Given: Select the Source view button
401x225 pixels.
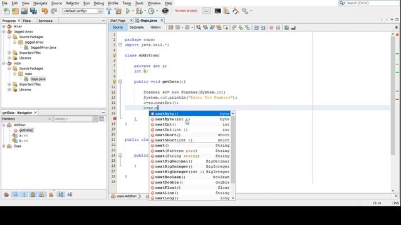Looking at the screenshot, I should pyautogui.click(x=118, y=27).
